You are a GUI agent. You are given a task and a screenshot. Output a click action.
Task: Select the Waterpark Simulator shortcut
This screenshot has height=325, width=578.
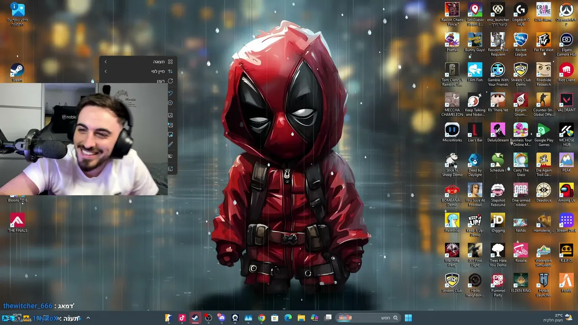tap(544, 255)
